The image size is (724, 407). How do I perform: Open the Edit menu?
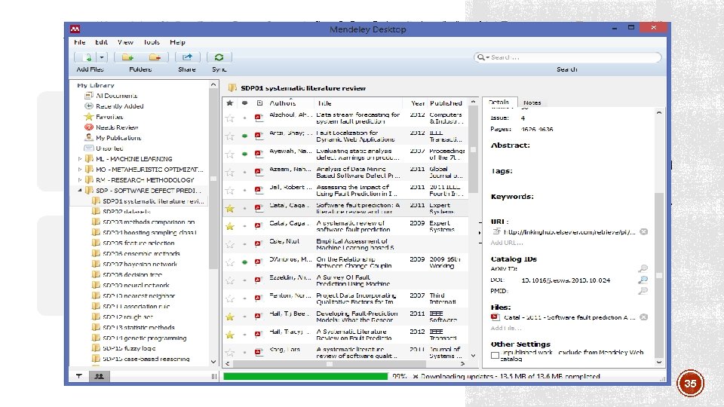[x=101, y=42]
